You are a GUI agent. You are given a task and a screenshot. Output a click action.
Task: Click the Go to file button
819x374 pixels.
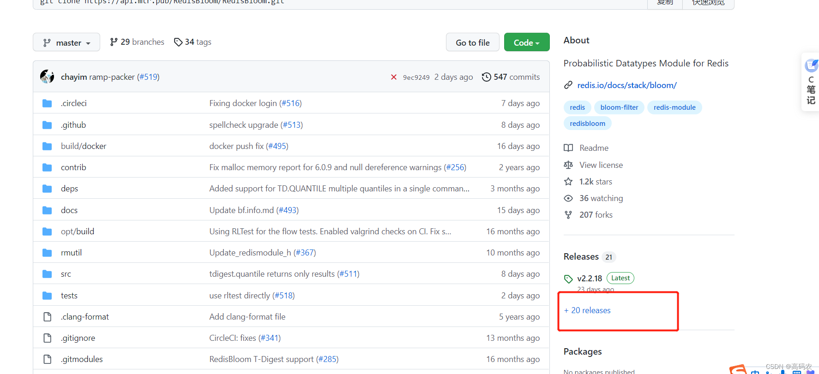point(473,42)
